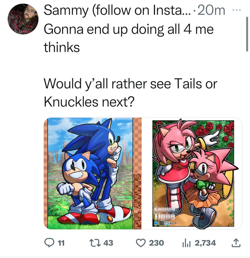Click the vertical scrollbar handle

pyautogui.click(x=247, y=34)
